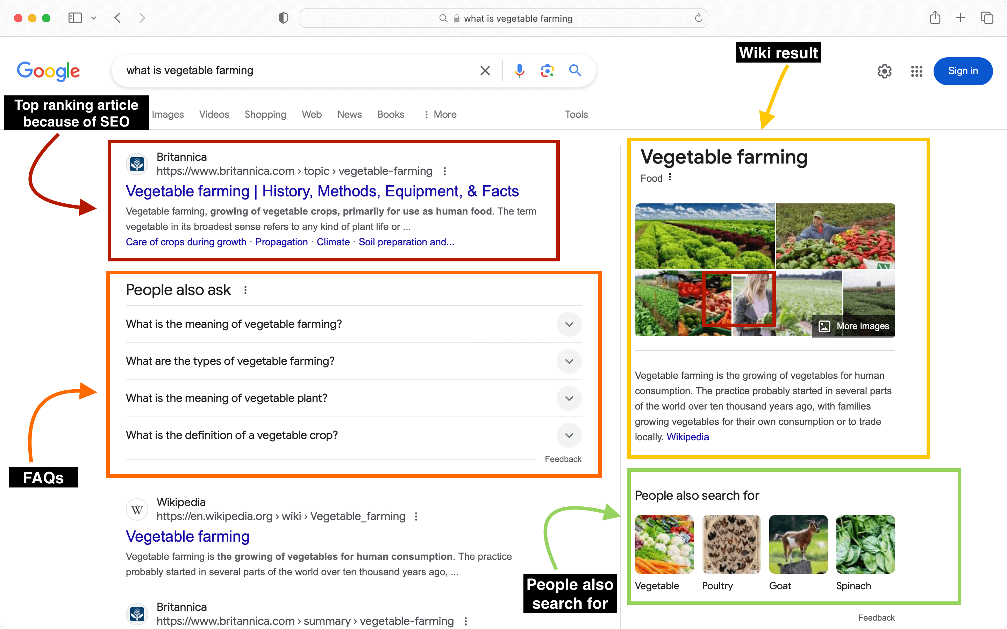Open three-dot menu of the Wikipedia result
The width and height of the screenshot is (1007, 629).
tap(416, 516)
